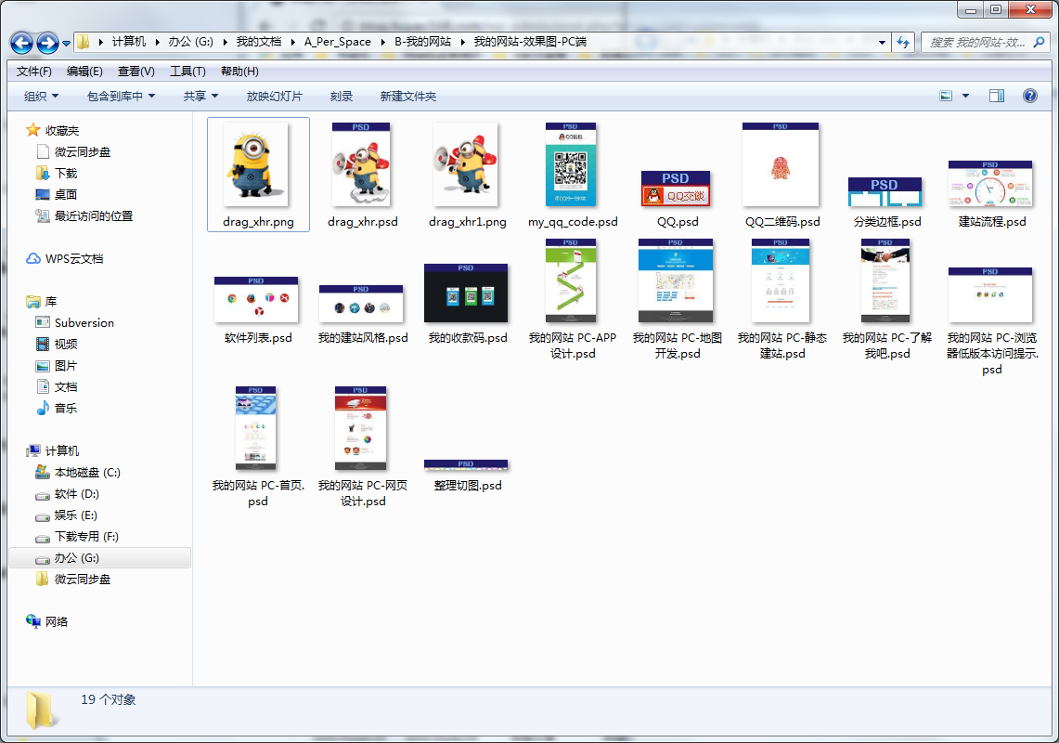
Task: Open the help question mark icon
Action: (x=1029, y=96)
